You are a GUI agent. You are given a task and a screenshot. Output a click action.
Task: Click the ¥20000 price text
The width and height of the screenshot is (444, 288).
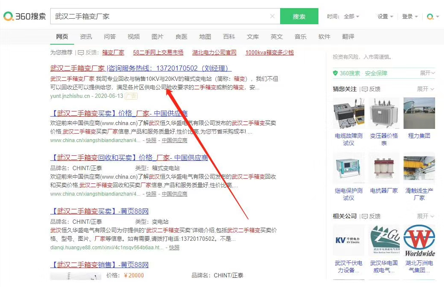point(134,276)
